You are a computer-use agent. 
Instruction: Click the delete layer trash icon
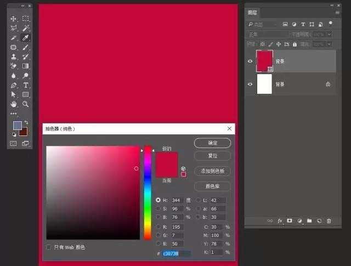click(329, 220)
